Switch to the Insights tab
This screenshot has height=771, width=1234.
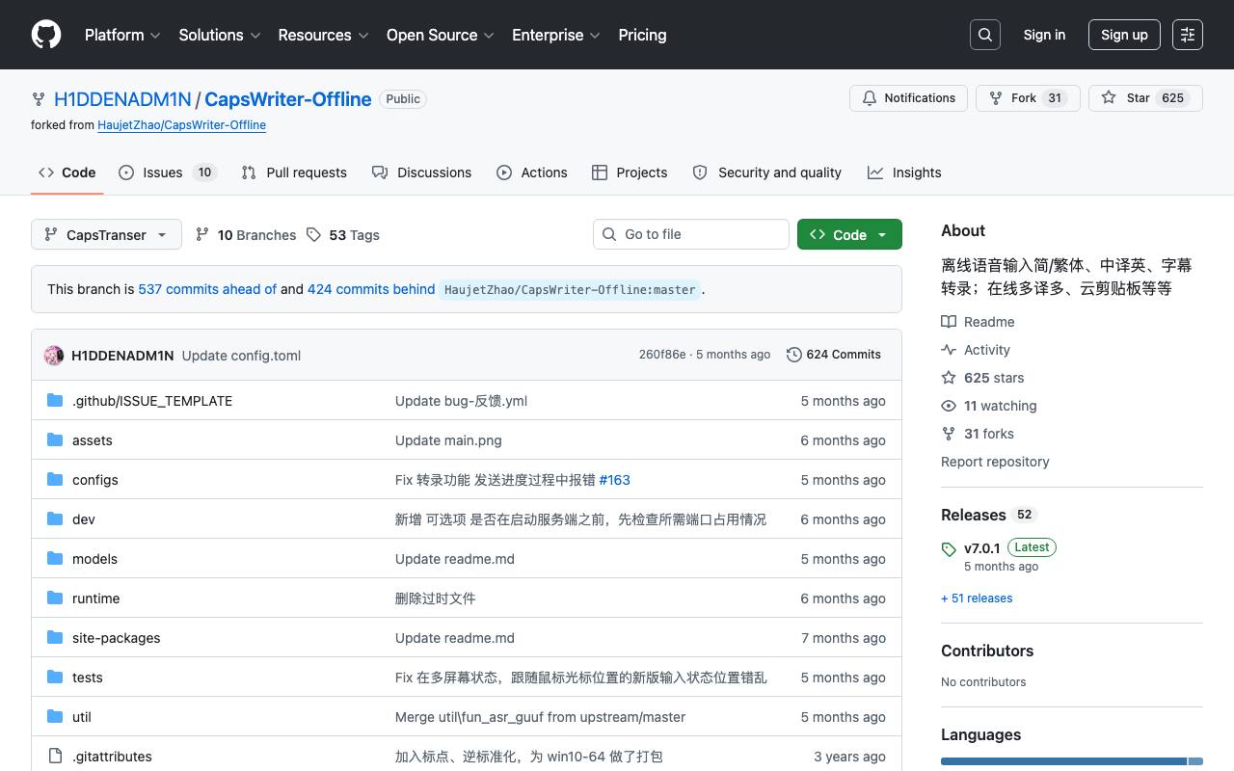(904, 173)
